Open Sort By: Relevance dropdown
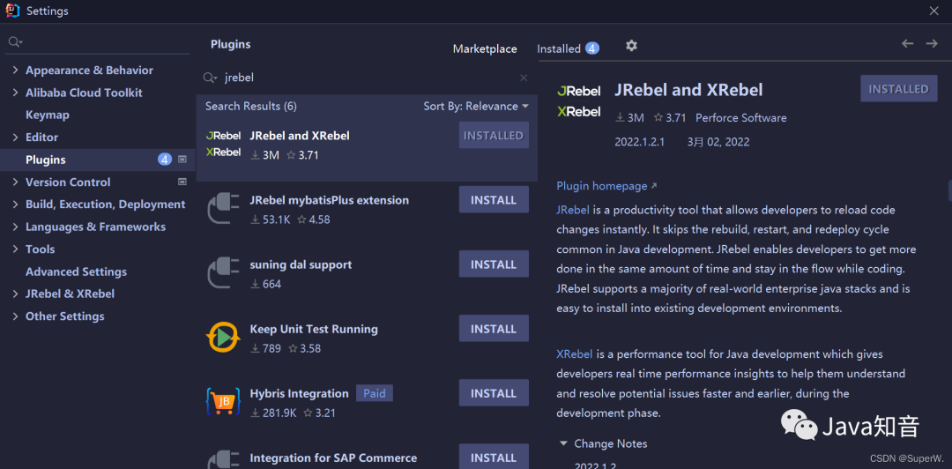 coord(476,107)
